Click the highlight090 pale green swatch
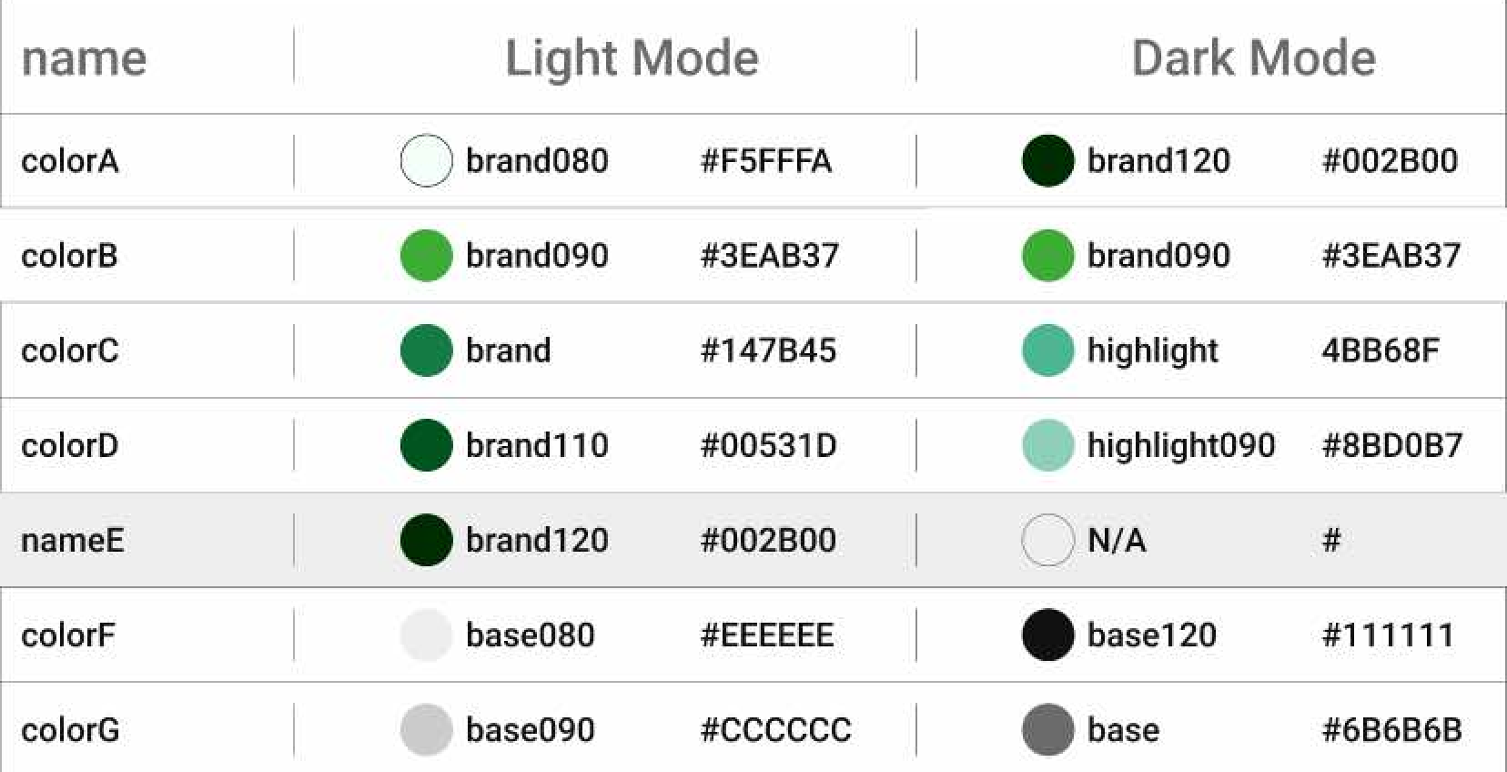The image size is (1507, 772). (1048, 445)
